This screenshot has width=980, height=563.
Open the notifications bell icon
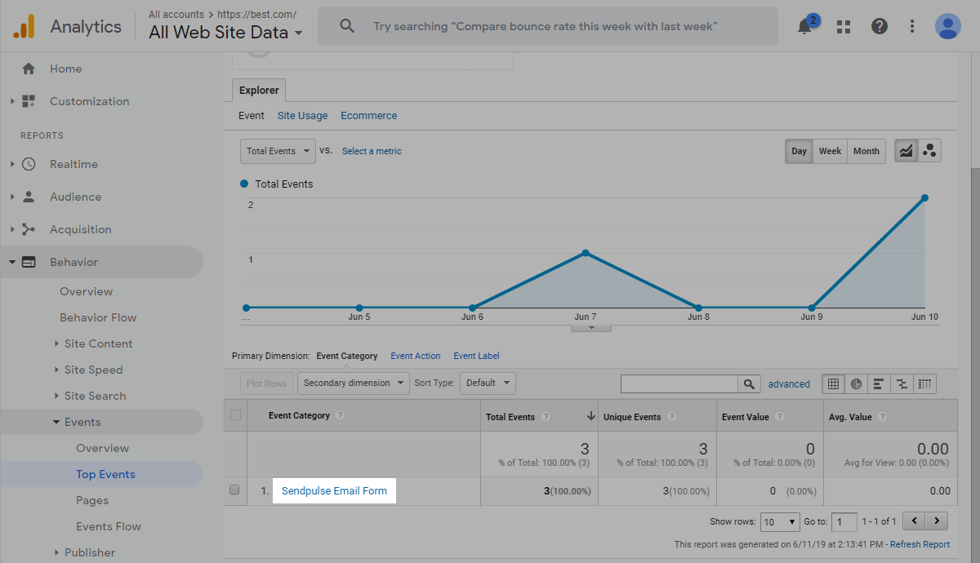(805, 26)
